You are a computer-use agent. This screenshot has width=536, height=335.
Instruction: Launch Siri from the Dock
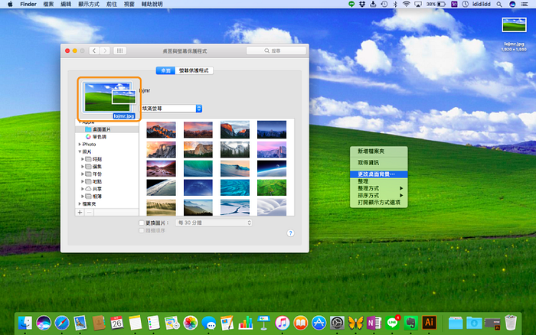tap(44, 323)
